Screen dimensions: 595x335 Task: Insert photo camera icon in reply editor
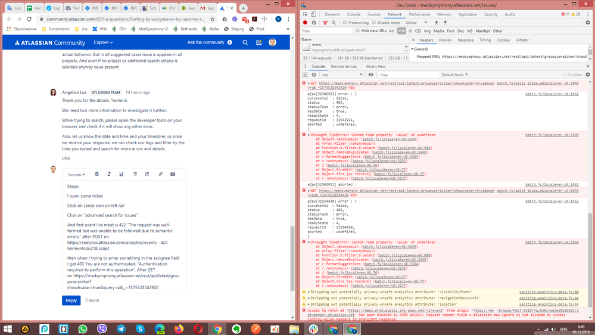(x=173, y=174)
